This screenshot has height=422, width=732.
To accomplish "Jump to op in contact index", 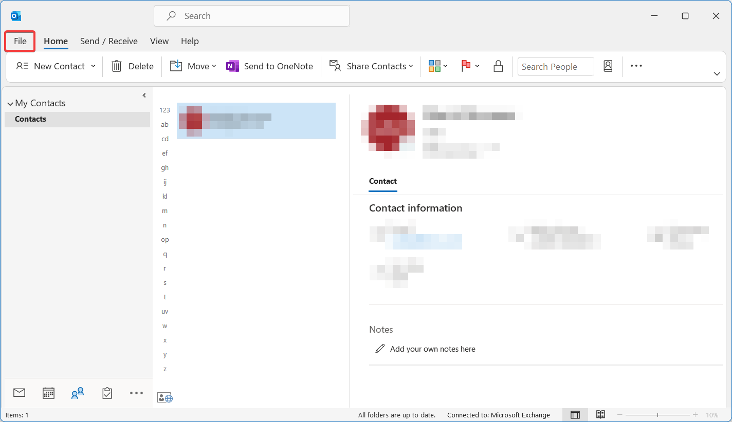I will point(164,240).
